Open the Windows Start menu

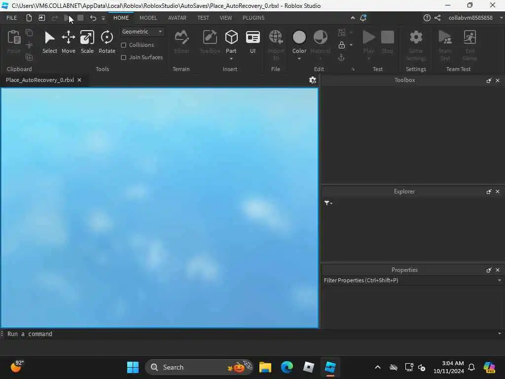(133, 367)
